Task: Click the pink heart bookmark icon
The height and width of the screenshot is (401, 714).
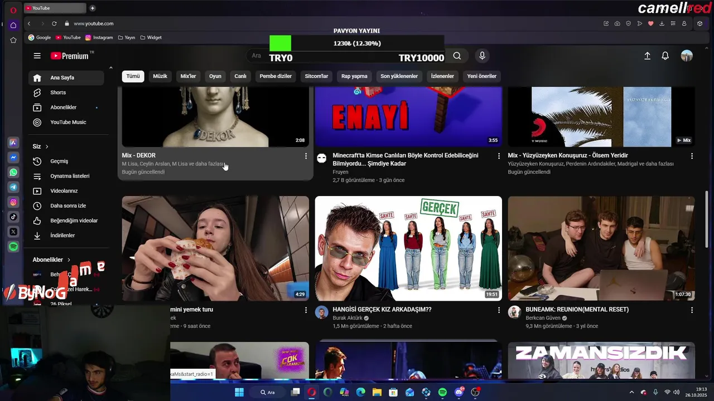Action: click(650, 23)
